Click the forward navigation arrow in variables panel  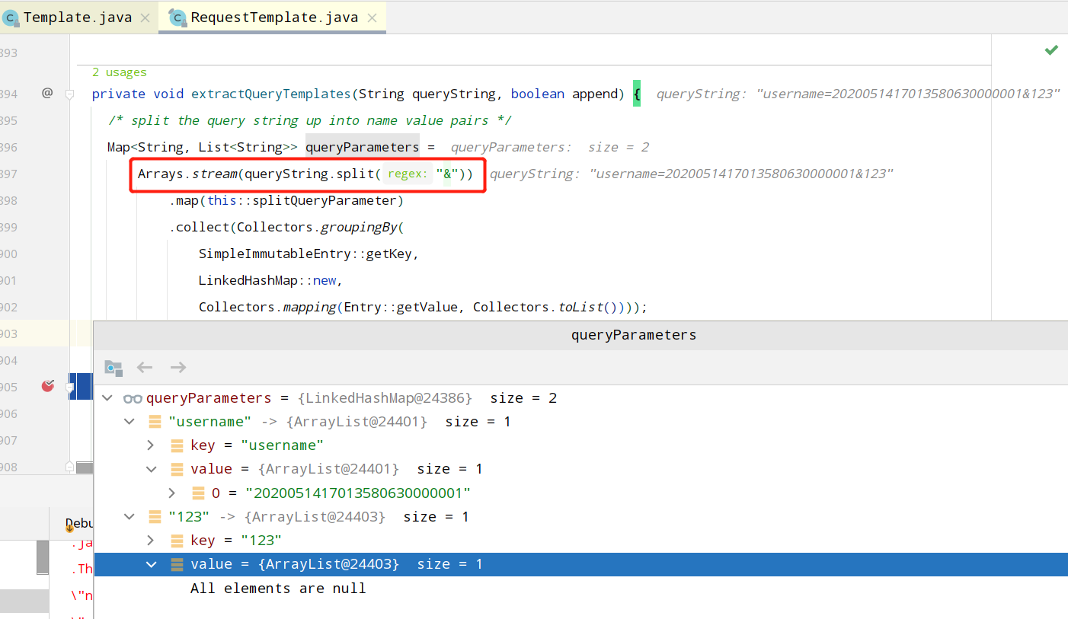click(177, 367)
